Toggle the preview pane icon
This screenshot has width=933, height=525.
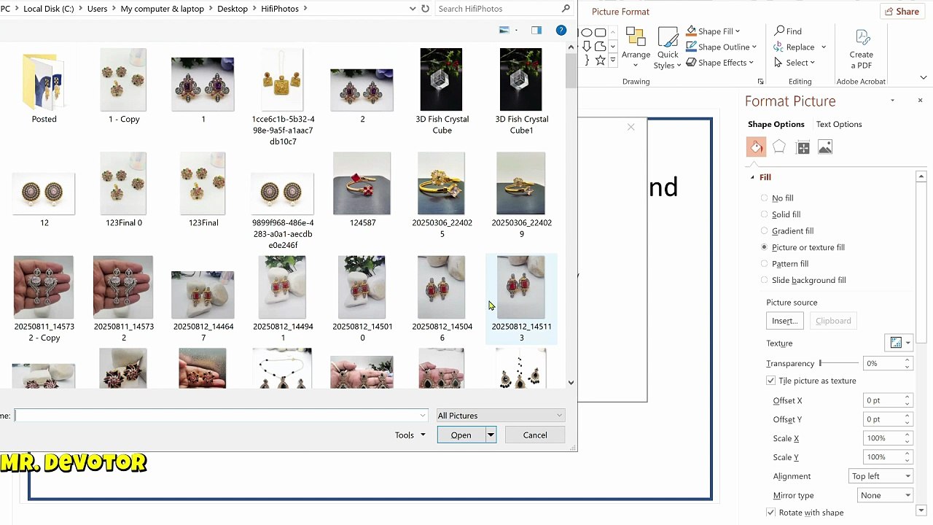[x=536, y=30]
